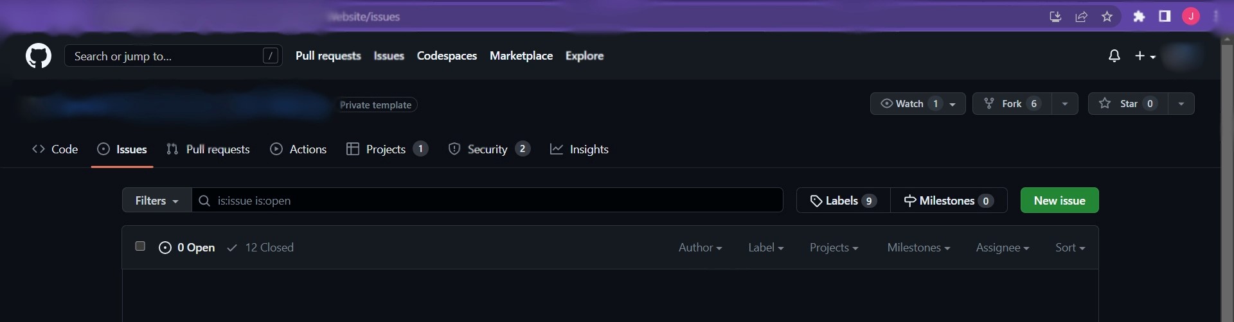The width and height of the screenshot is (1234, 322).
Task: Click the repository star icon
Action: (1105, 103)
